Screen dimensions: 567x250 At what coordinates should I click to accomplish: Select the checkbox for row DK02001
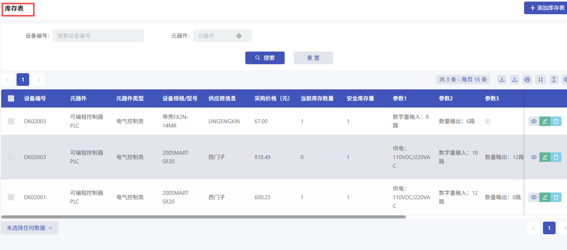11,197
